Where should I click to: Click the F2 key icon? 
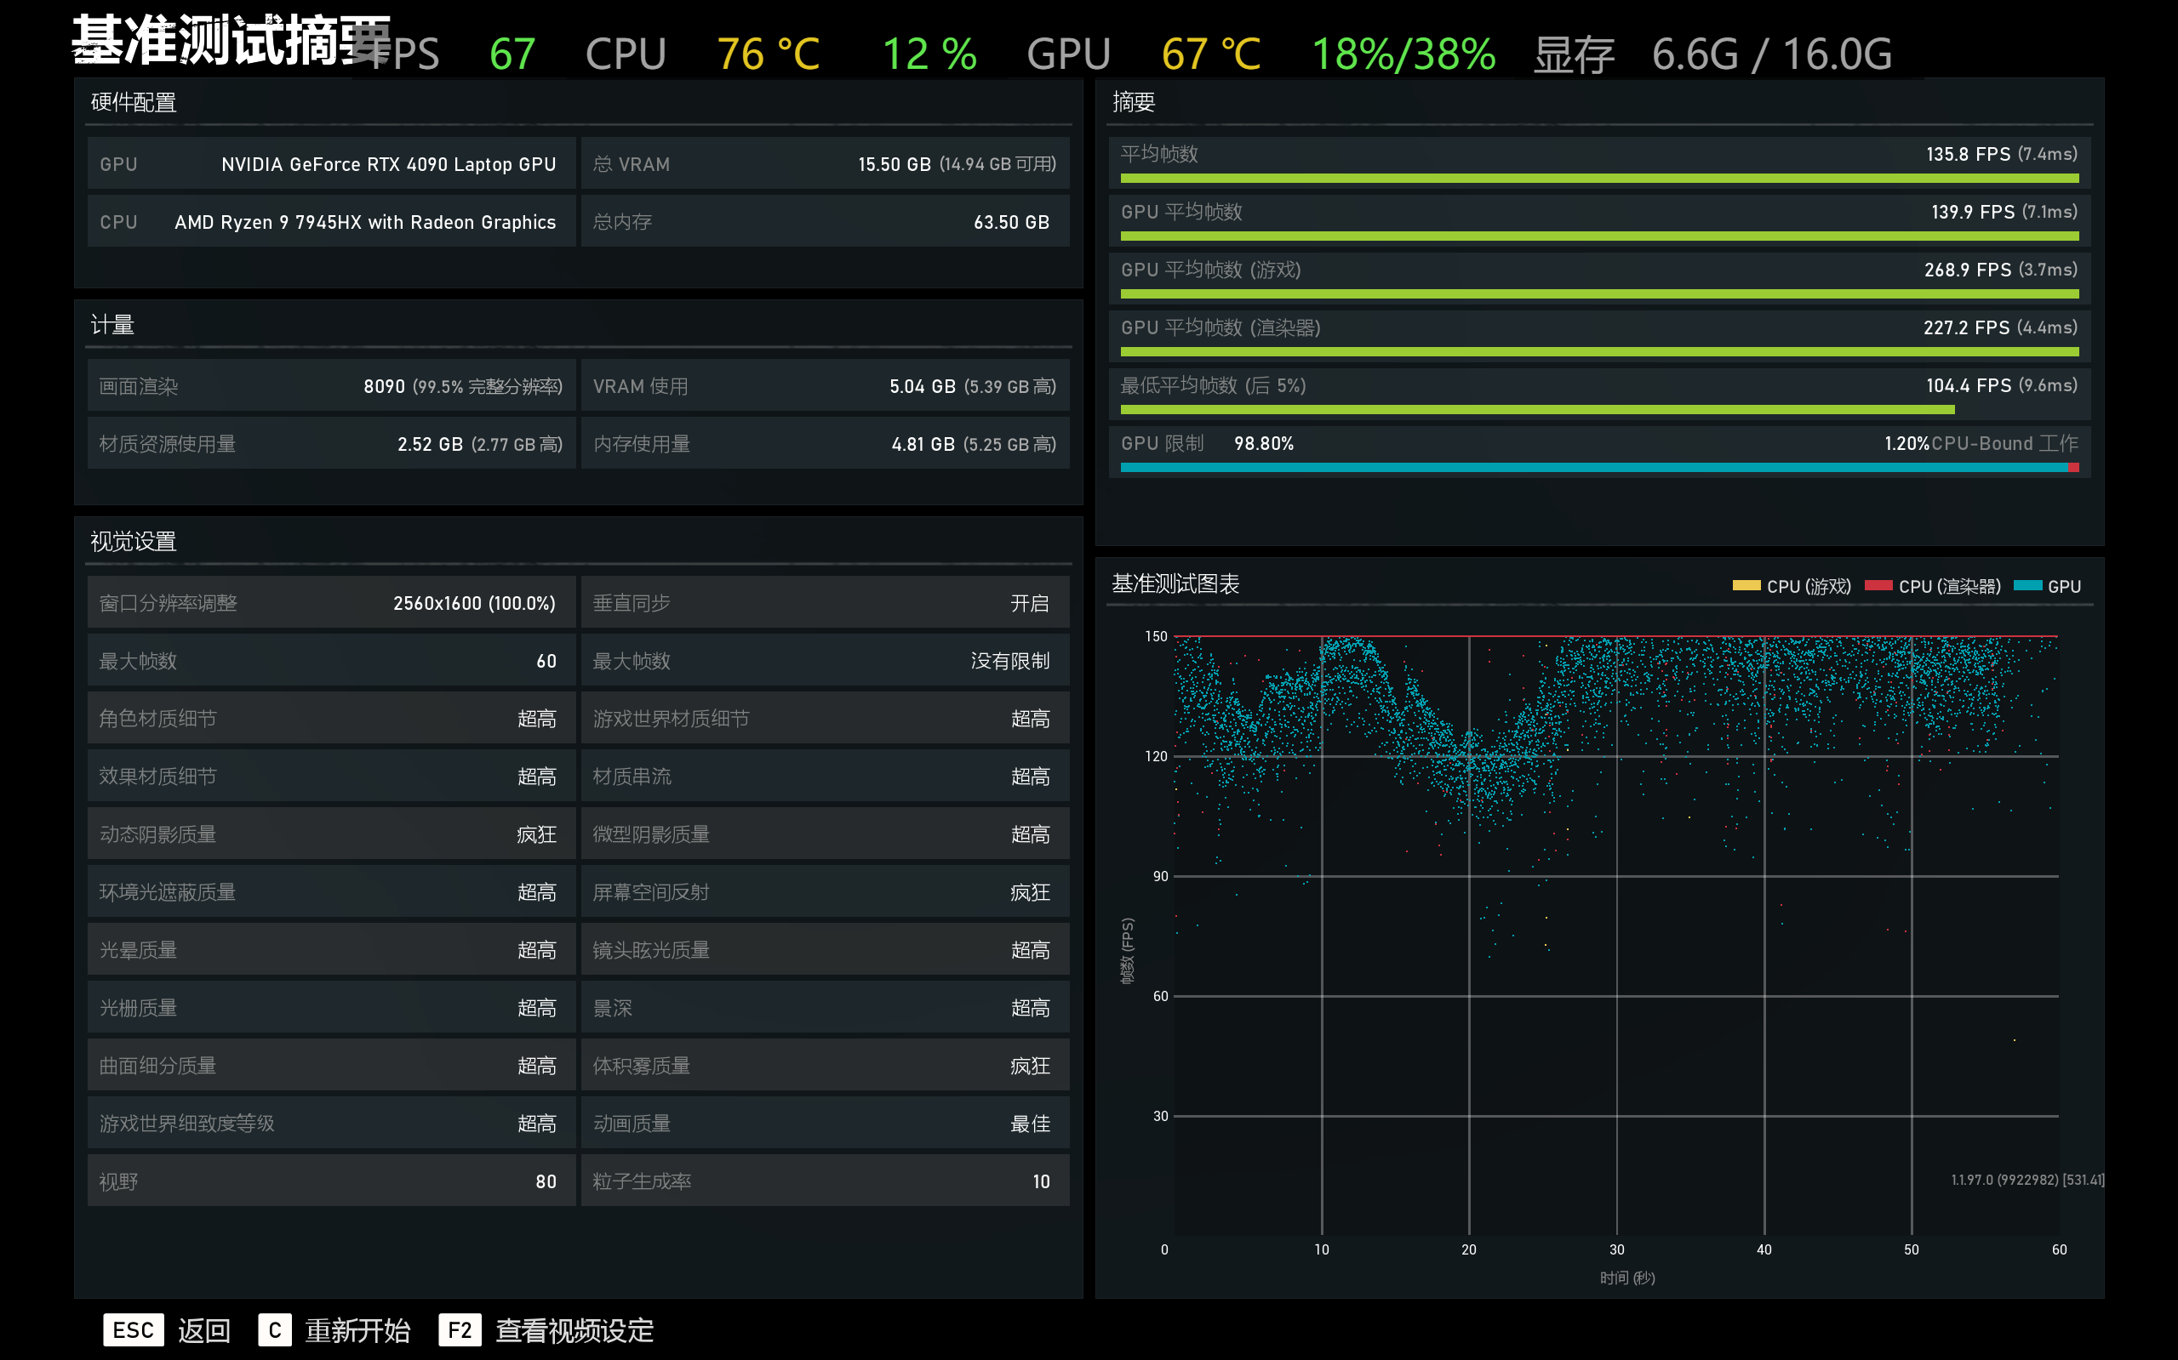460,1329
